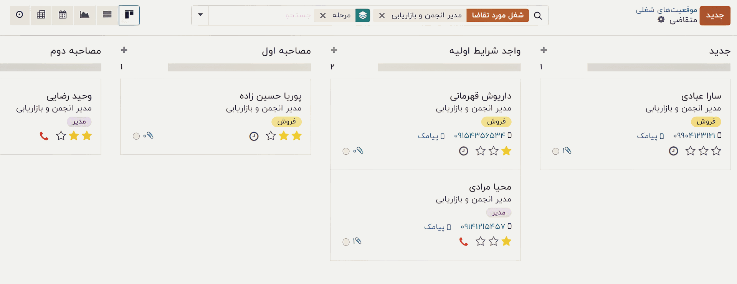Toggle the status circle on سارا عبادی's card
This screenshot has height=284, width=737.
tap(555, 151)
